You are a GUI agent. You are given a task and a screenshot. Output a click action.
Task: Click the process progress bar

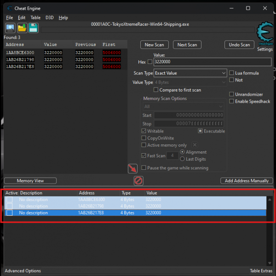[x=148, y=29]
